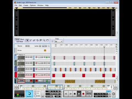132x99 pixels.
Task: Enable the metronome Click checkbox
Action: tap(35, 91)
